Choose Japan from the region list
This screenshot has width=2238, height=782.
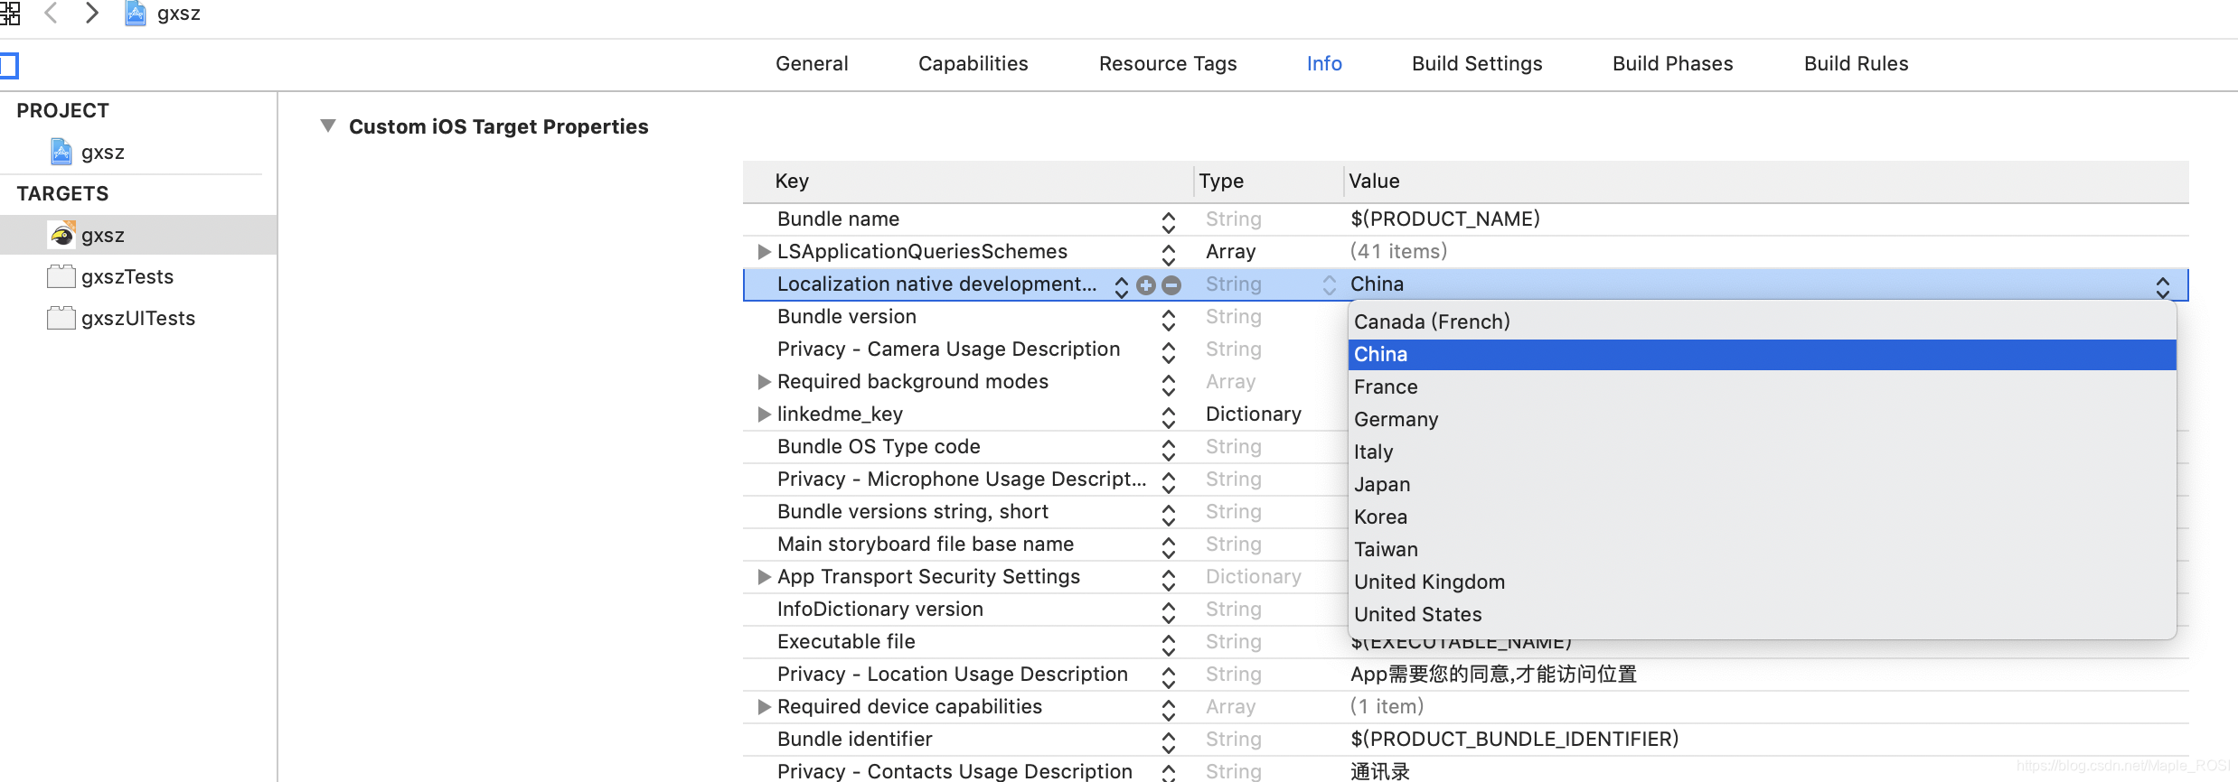click(x=1382, y=484)
